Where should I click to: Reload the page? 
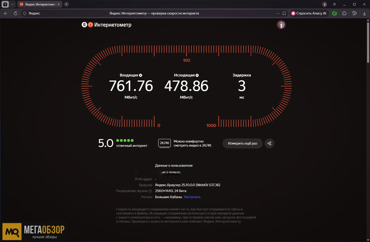click(x=15, y=13)
